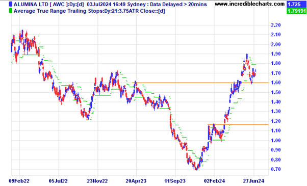The width and height of the screenshot is (307, 186).
Task: Click the blue ALUMINA LTD legend marker
Action: tap(11, 4)
